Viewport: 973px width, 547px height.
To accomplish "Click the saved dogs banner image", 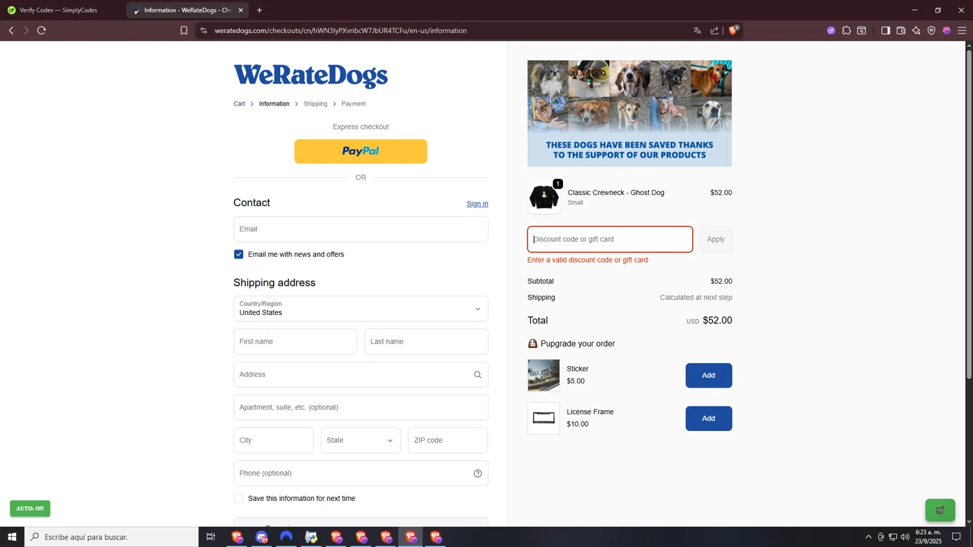I will [x=629, y=113].
